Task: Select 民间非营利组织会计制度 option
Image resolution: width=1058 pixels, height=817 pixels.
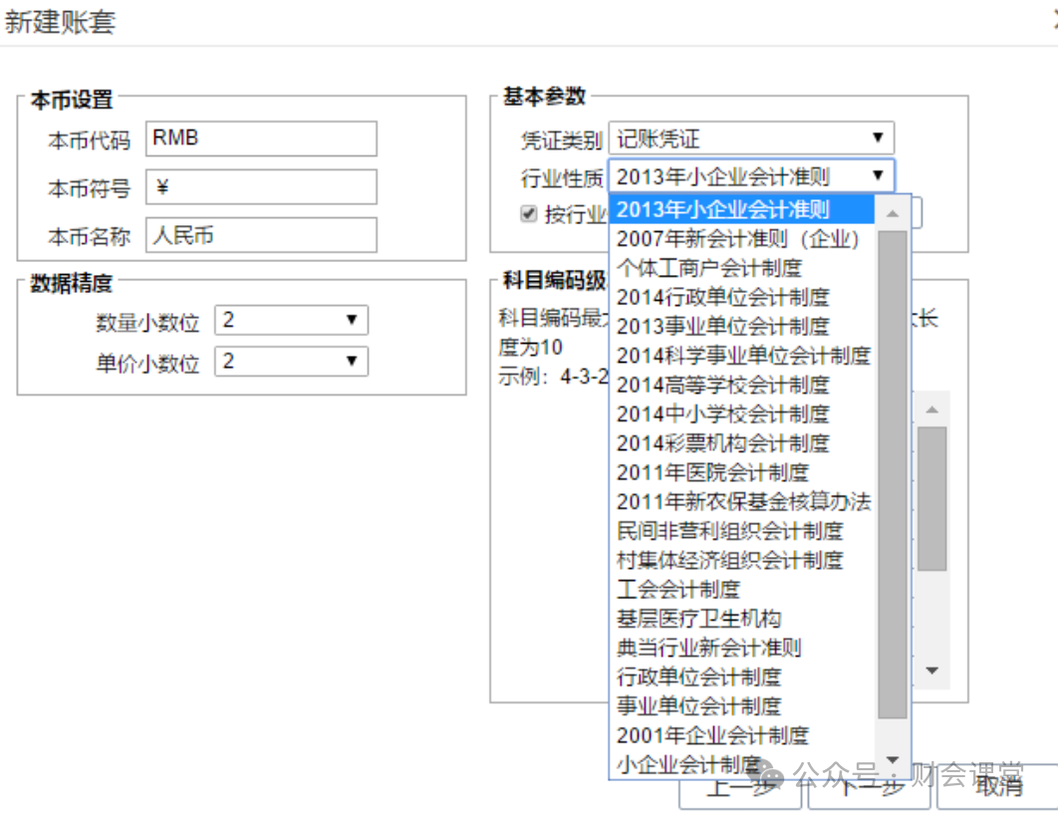Action: [x=729, y=531]
